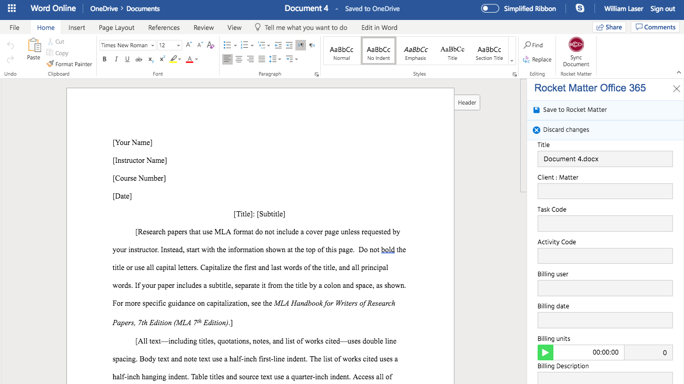Click the Clear Formatting icon
The image size is (684, 384).
[211, 45]
